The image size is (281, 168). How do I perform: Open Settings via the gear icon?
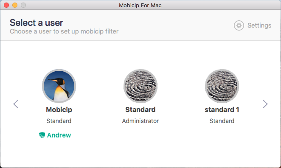(x=239, y=25)
